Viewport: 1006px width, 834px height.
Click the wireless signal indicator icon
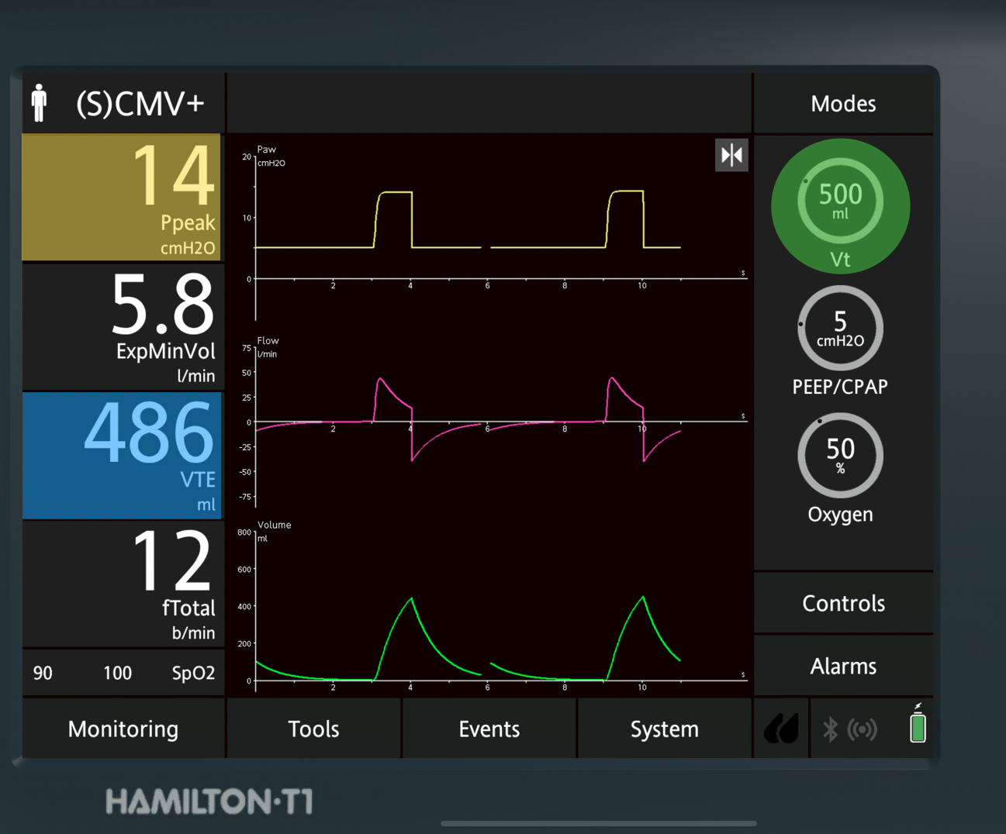[863, 728]
